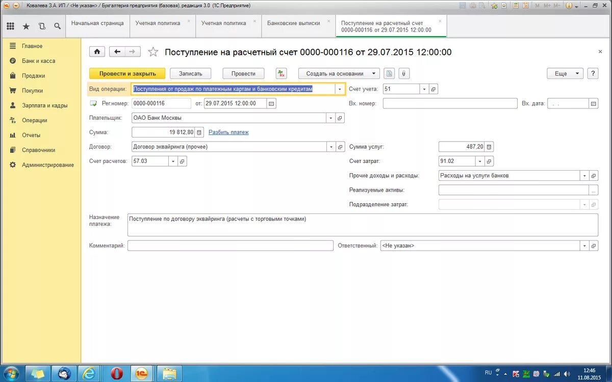Screen dimensions: 612x382
Task: Click the Разбить платеж link
Action: coord(228,132)
